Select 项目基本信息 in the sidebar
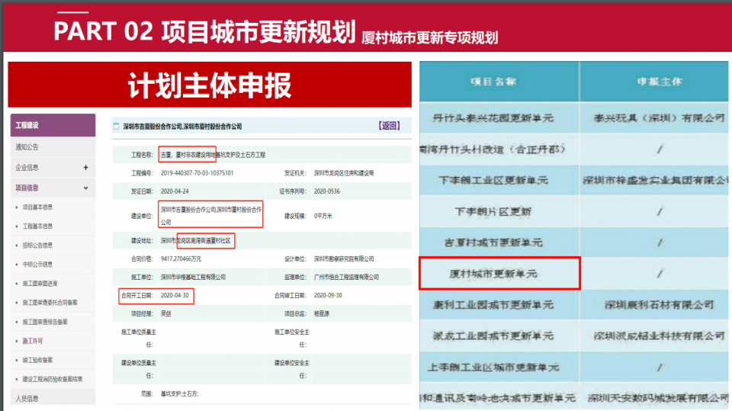Viewport: 732px width, 411px height. click(x=38, y=207)
